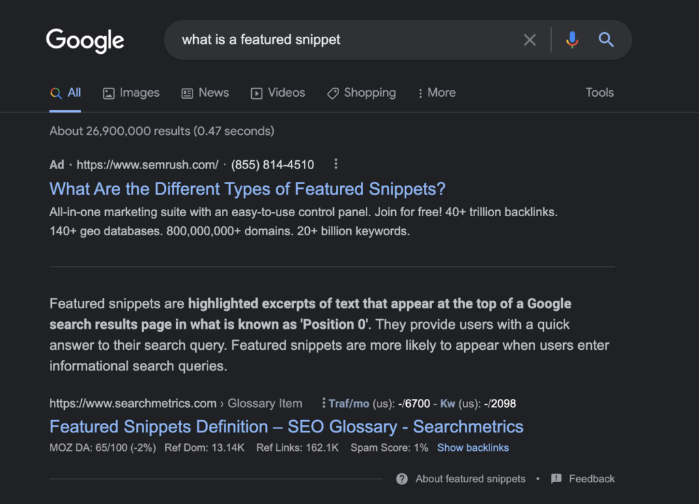Open the Tools filter options
This screenshot has height=504, width=699.
tap(599, 93)
